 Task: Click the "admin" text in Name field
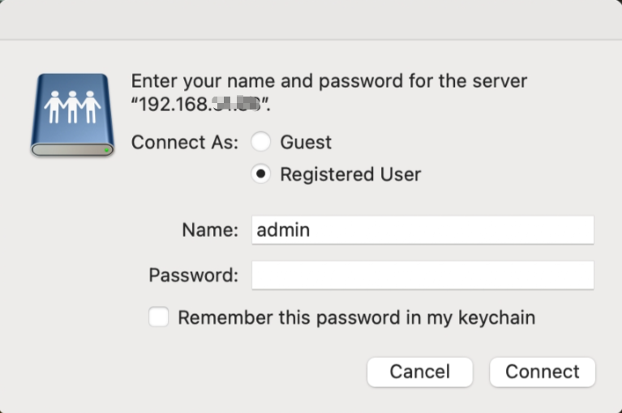click(283, 230)
